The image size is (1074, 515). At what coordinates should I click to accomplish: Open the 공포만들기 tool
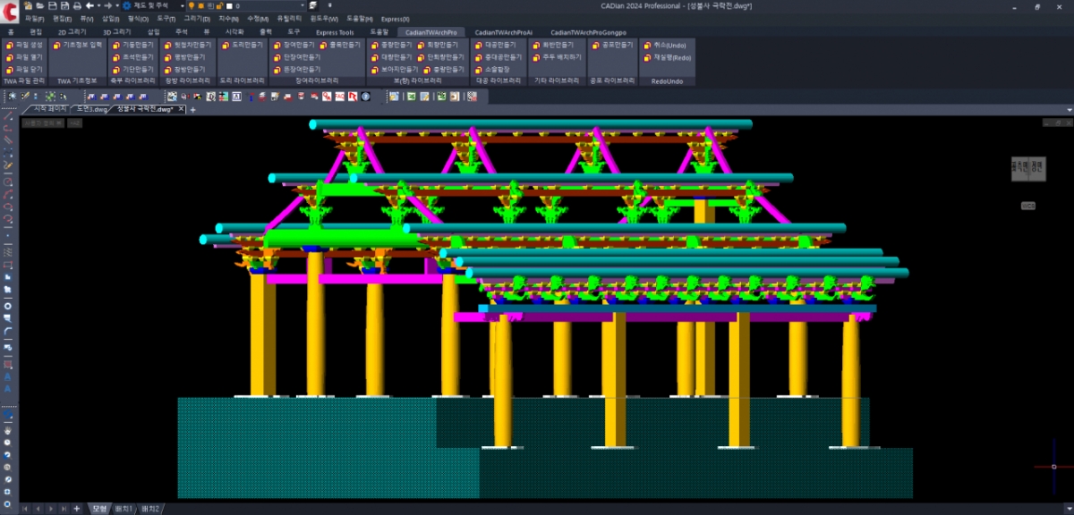pos(612,44)
